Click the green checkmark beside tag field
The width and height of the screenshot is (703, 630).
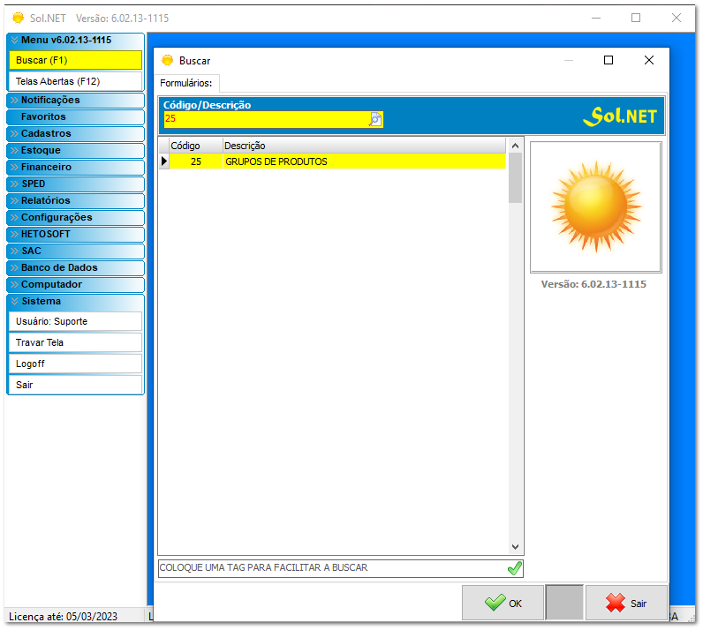coord(515,568)
